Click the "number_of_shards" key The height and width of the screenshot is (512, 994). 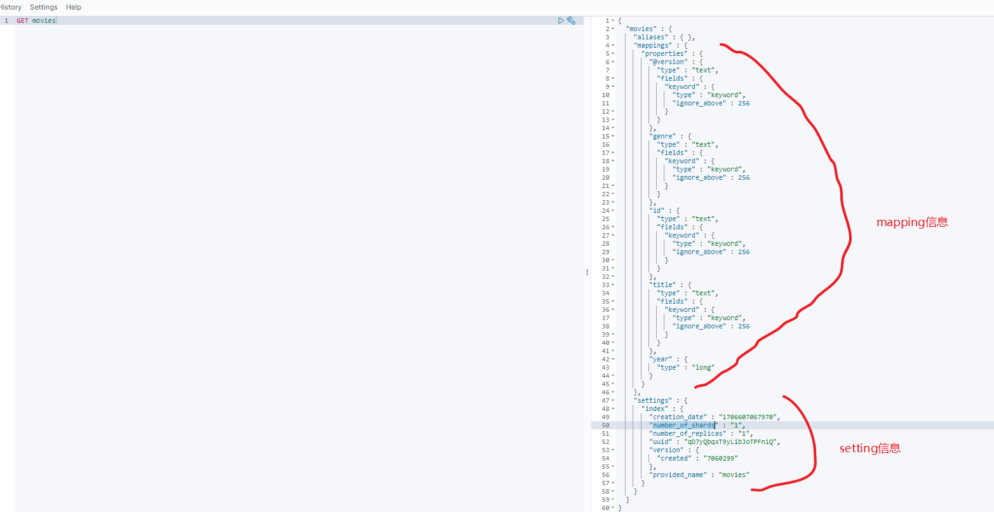[x=683, y=425]
